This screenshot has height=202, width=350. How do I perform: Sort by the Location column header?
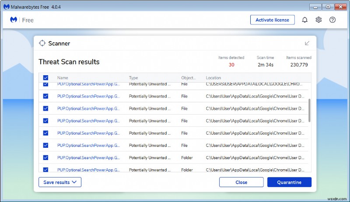[213, 78]
